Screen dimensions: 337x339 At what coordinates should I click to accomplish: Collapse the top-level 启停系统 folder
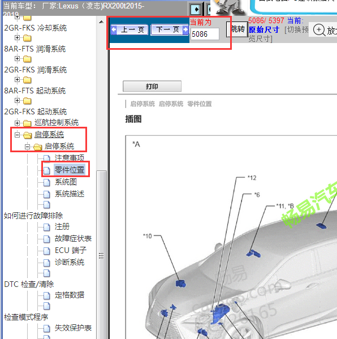coord(17,135)
